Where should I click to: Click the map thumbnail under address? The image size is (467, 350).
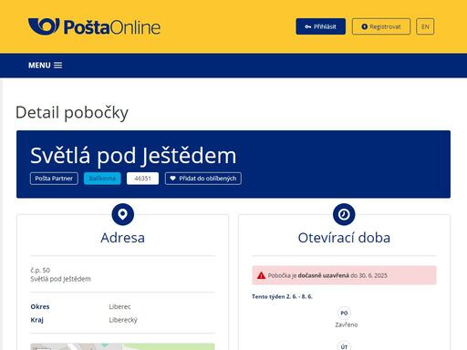122,346
